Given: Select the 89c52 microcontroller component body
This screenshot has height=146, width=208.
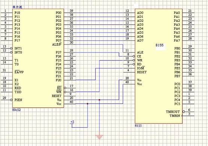Looking at the screenshot, I should click(x=38, y=58).
